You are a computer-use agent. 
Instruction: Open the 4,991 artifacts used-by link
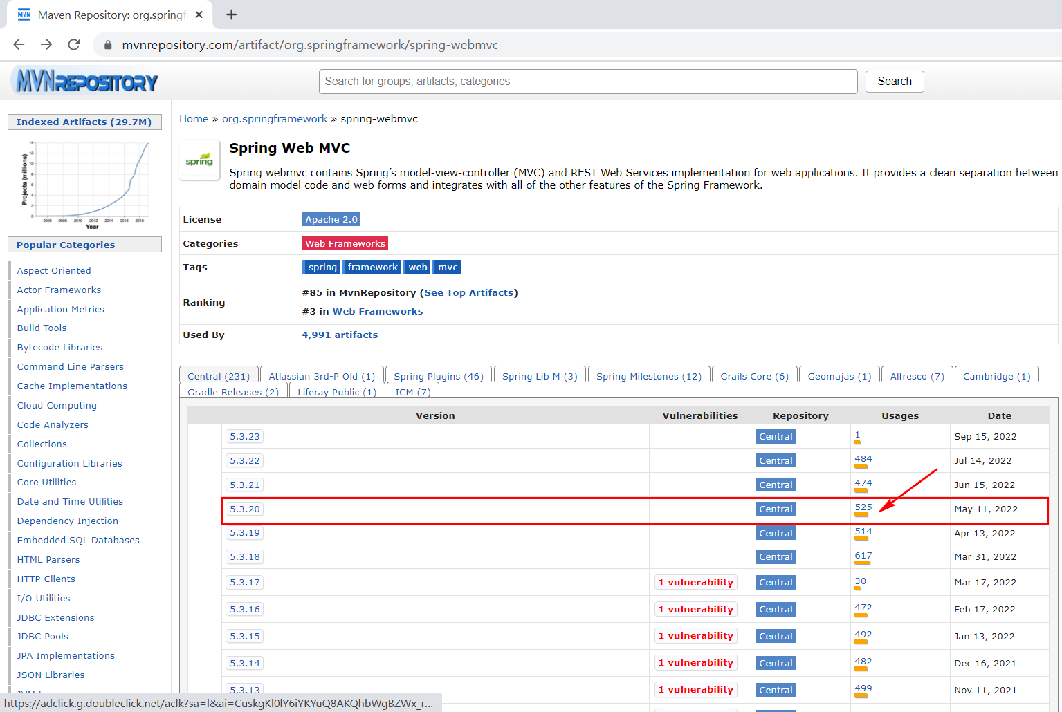coord(340,335)
